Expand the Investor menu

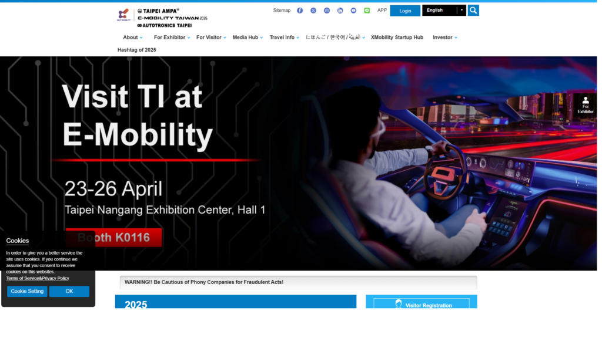tap(445, 38)
